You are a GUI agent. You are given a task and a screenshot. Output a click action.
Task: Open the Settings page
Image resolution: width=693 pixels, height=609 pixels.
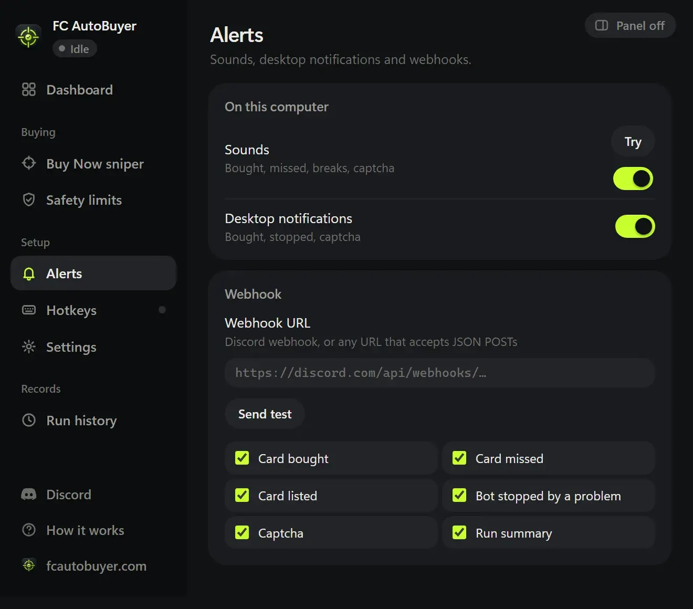pos(93,346)
